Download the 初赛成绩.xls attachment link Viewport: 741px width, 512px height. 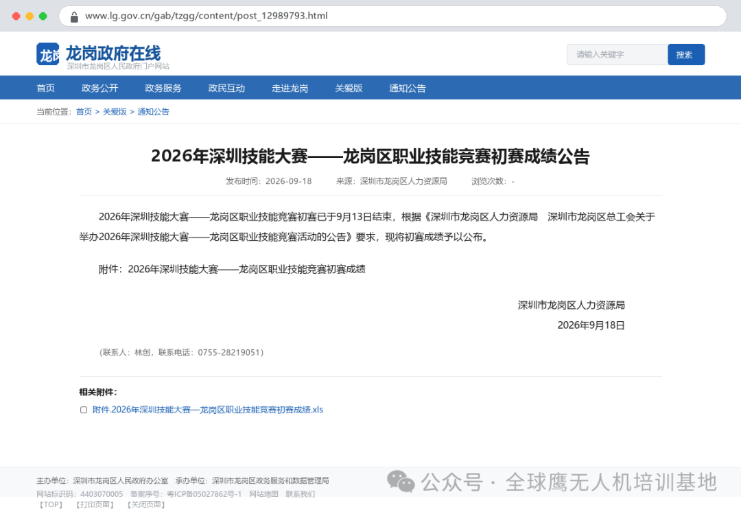[x=208, y=410]
